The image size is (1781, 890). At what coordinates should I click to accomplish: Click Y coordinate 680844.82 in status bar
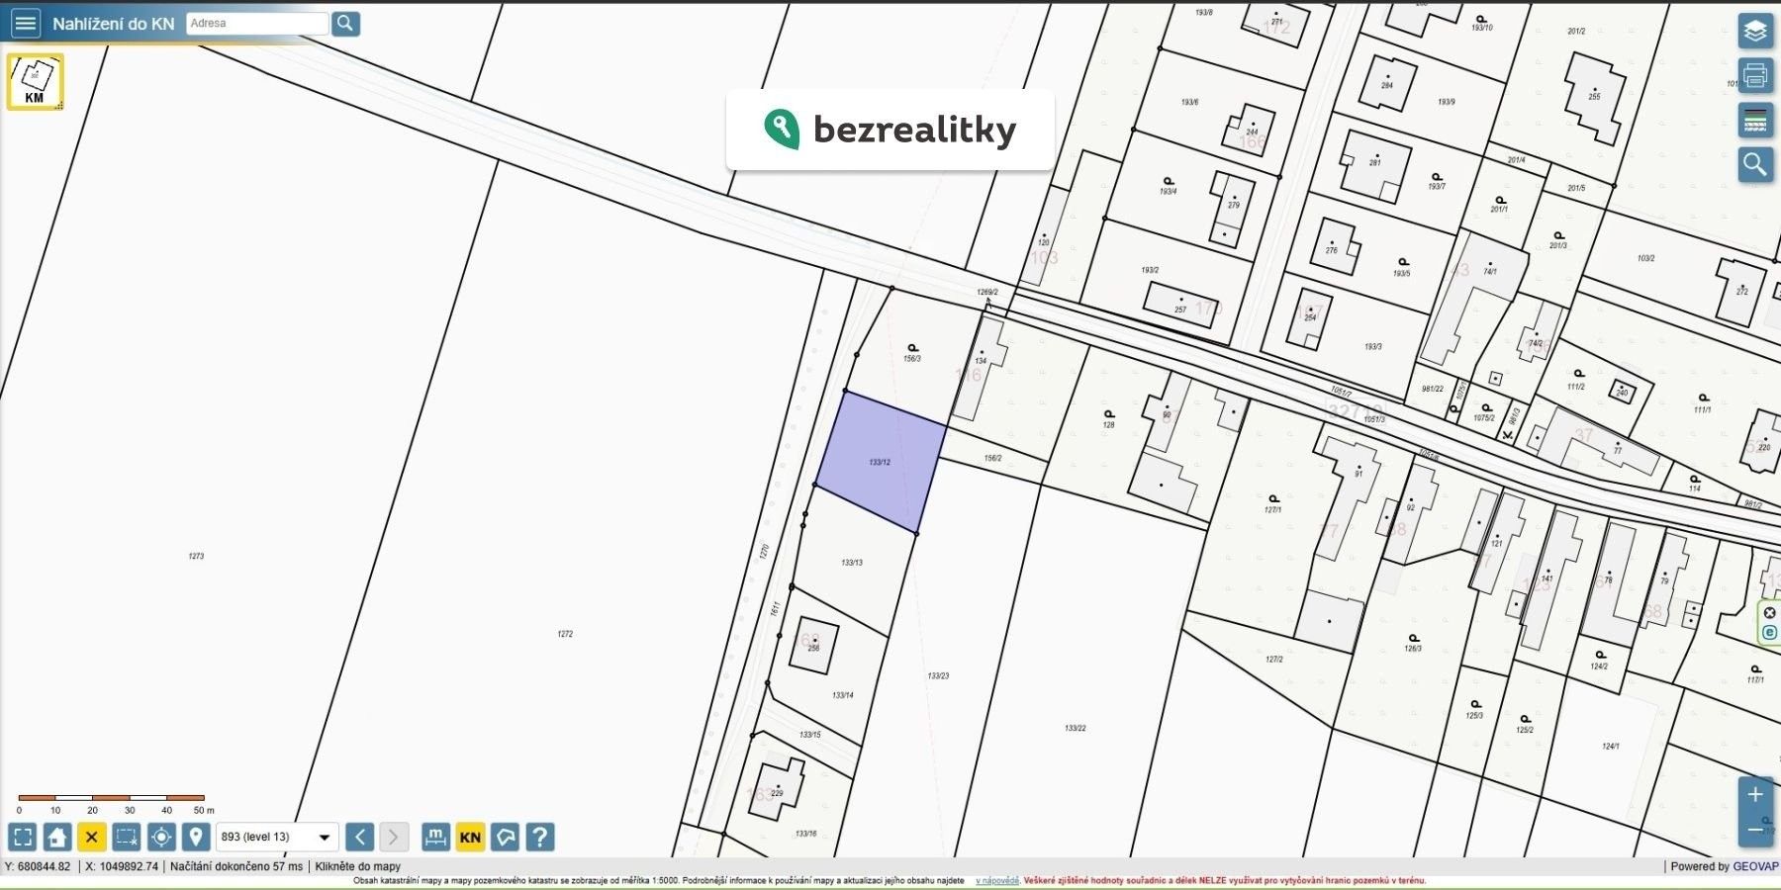38,866
